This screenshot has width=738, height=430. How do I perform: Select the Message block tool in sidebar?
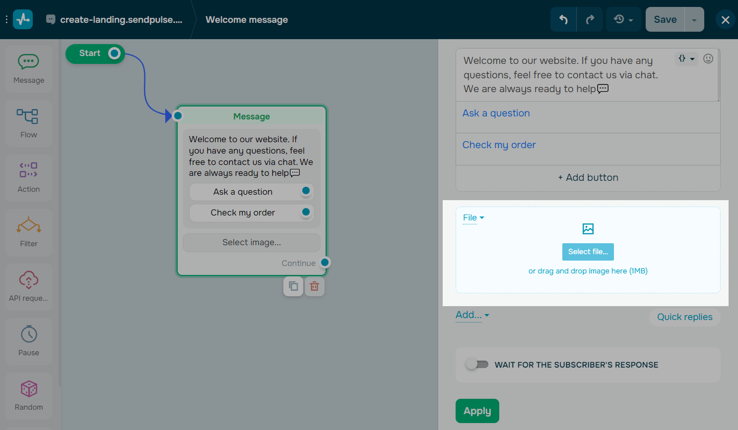click(x=28, y=68)
